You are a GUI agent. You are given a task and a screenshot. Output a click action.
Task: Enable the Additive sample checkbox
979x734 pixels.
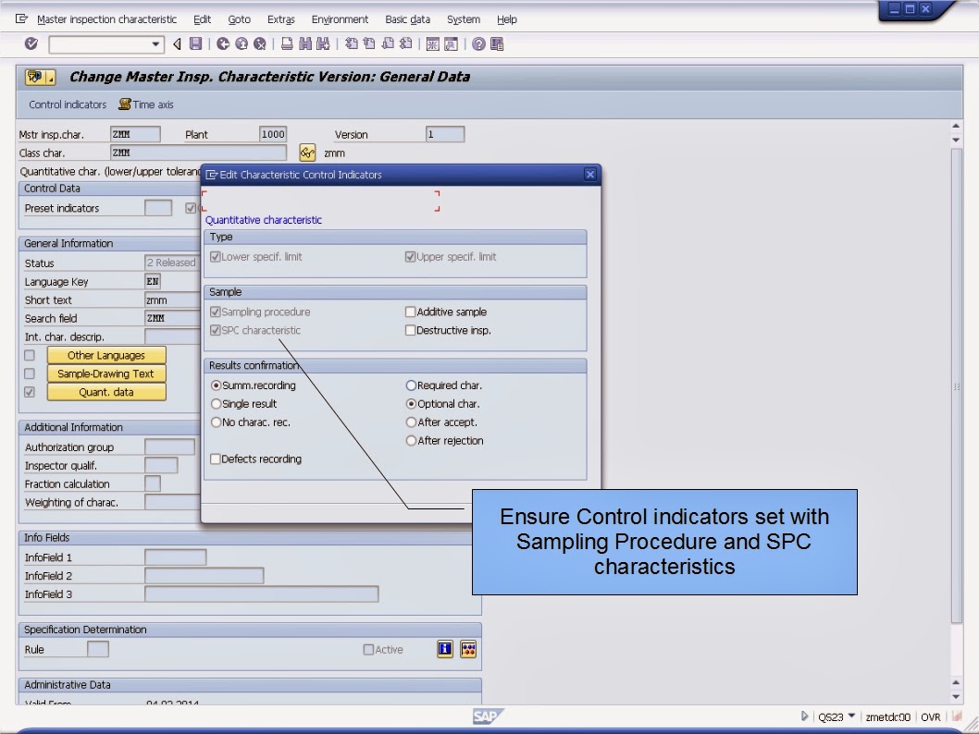coord(410,312)
